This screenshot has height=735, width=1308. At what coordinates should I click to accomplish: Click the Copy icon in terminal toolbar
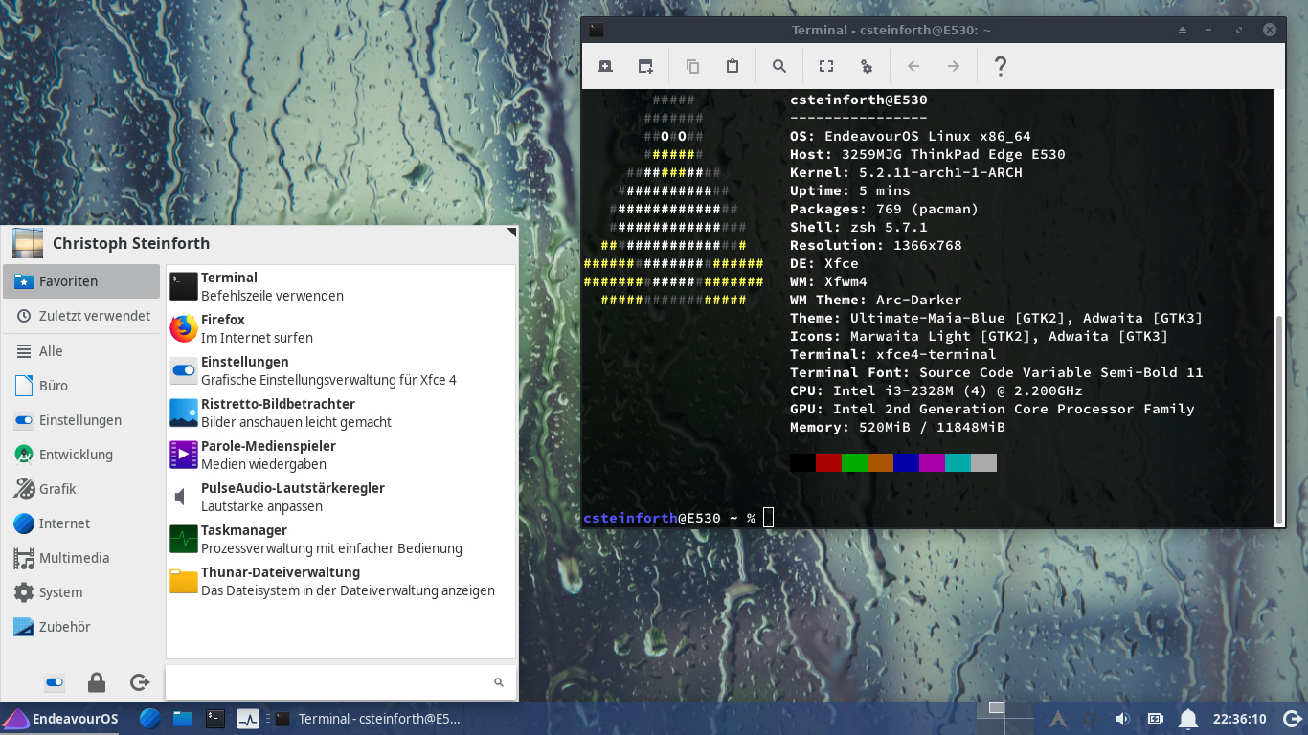(x=692, y=66)
